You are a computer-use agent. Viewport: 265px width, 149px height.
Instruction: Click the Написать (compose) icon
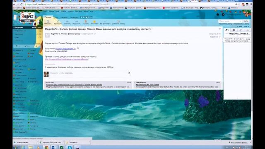point(48,21)
